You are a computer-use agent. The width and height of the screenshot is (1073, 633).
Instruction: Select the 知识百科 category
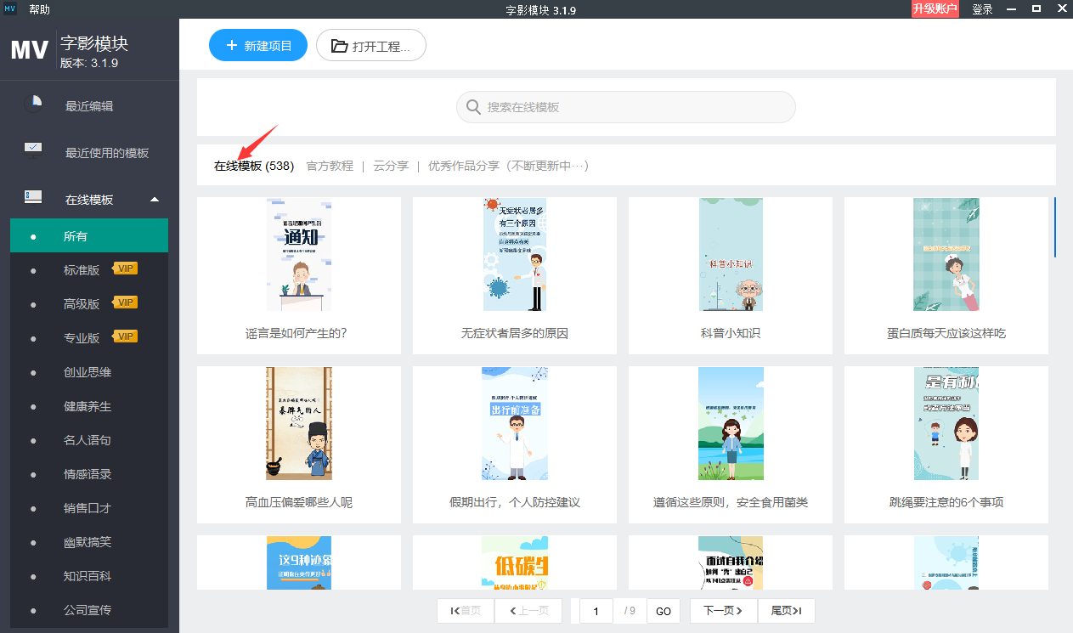(89, 576)
